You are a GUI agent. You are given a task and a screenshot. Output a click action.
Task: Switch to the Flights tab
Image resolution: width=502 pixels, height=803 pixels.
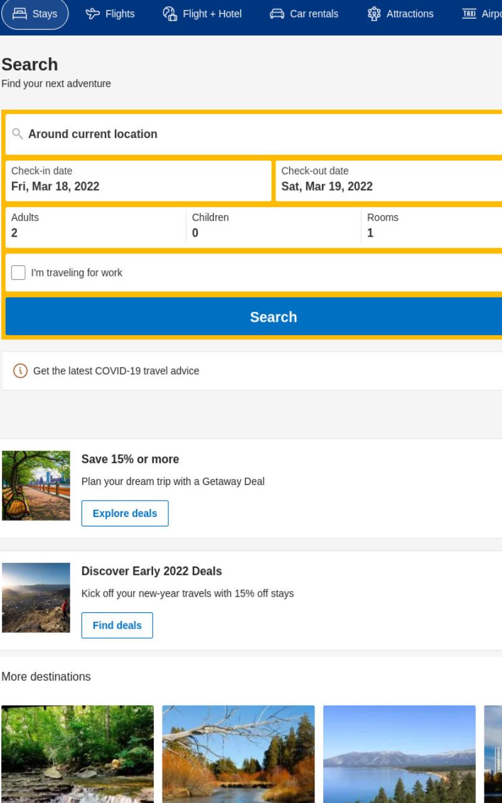(x=110, y=14)
